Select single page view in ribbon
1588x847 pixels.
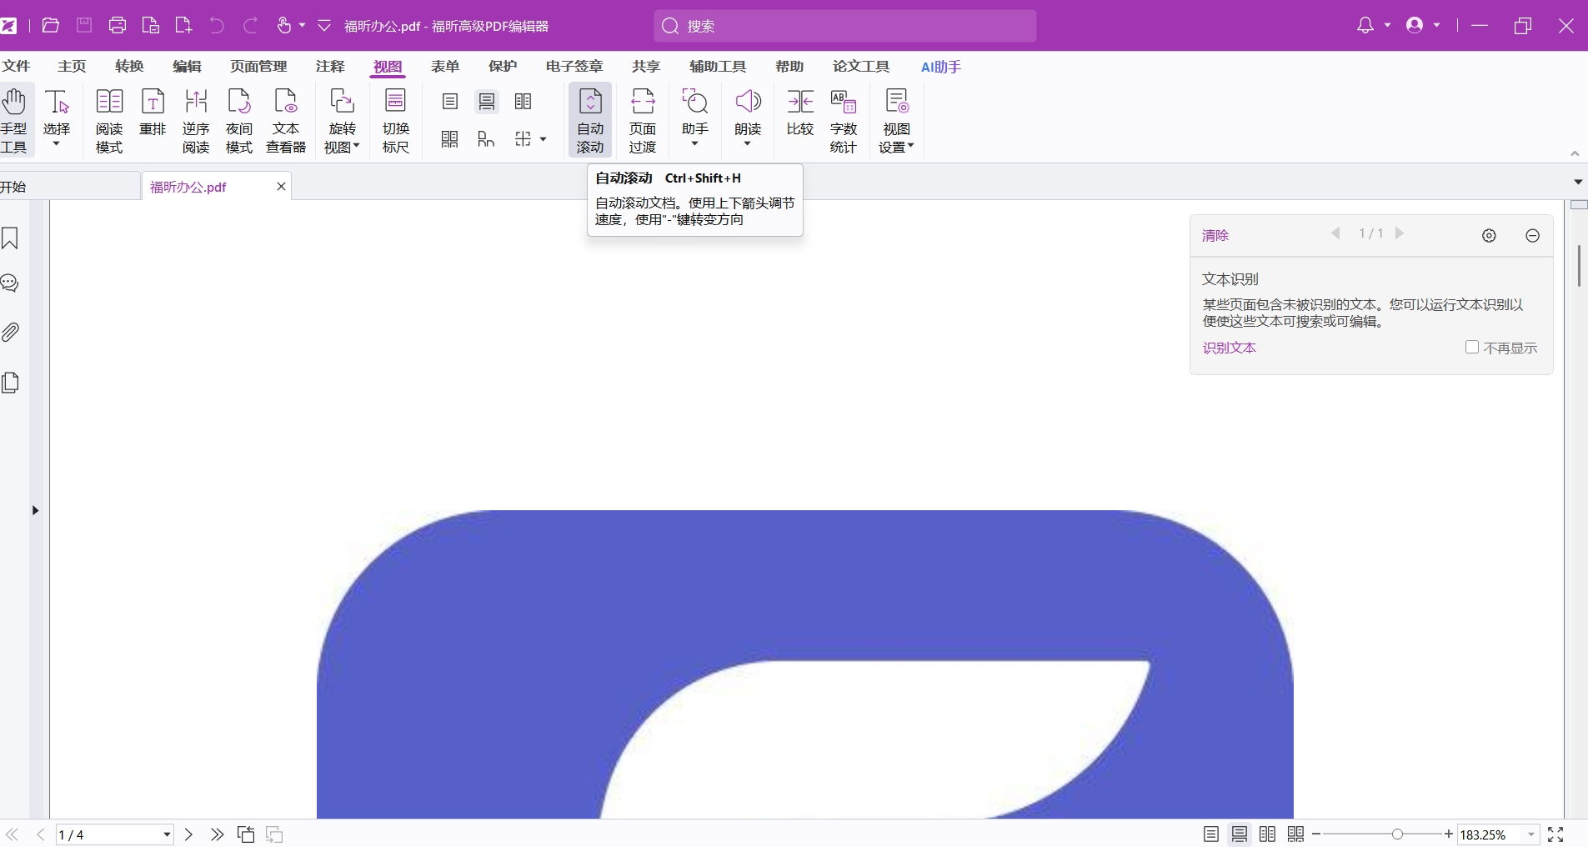(450, 102)
